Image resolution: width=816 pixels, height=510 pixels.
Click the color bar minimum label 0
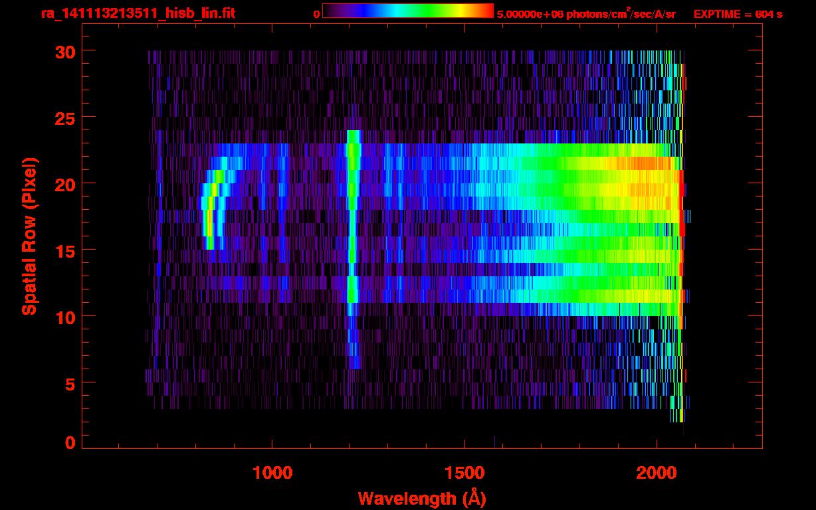click(317, 14)
